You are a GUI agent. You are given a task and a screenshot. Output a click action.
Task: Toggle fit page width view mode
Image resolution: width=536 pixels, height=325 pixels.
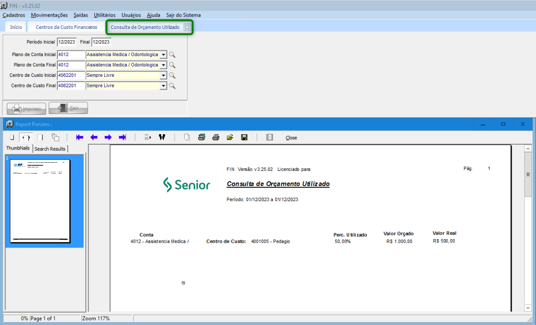coord(27,137)
